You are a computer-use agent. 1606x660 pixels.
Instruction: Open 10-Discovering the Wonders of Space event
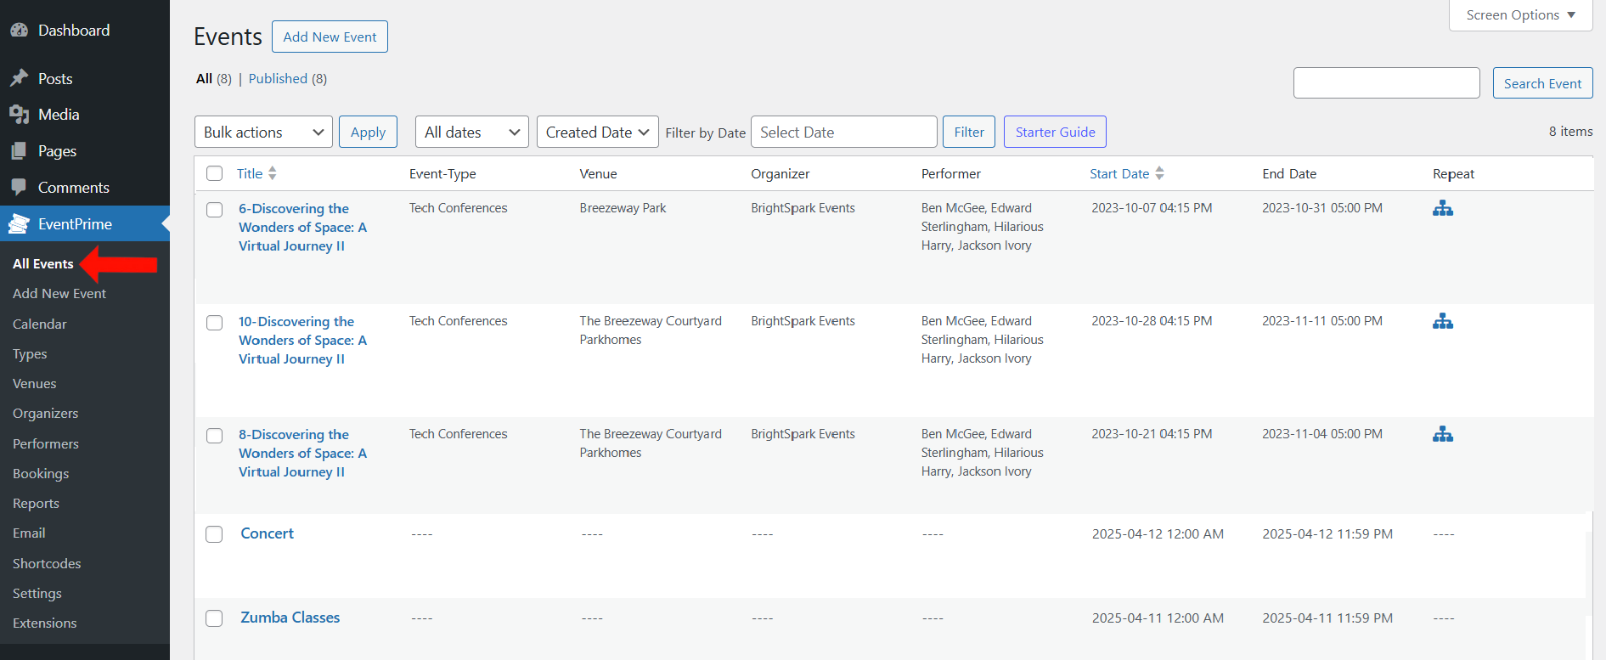tap(302, 340)
